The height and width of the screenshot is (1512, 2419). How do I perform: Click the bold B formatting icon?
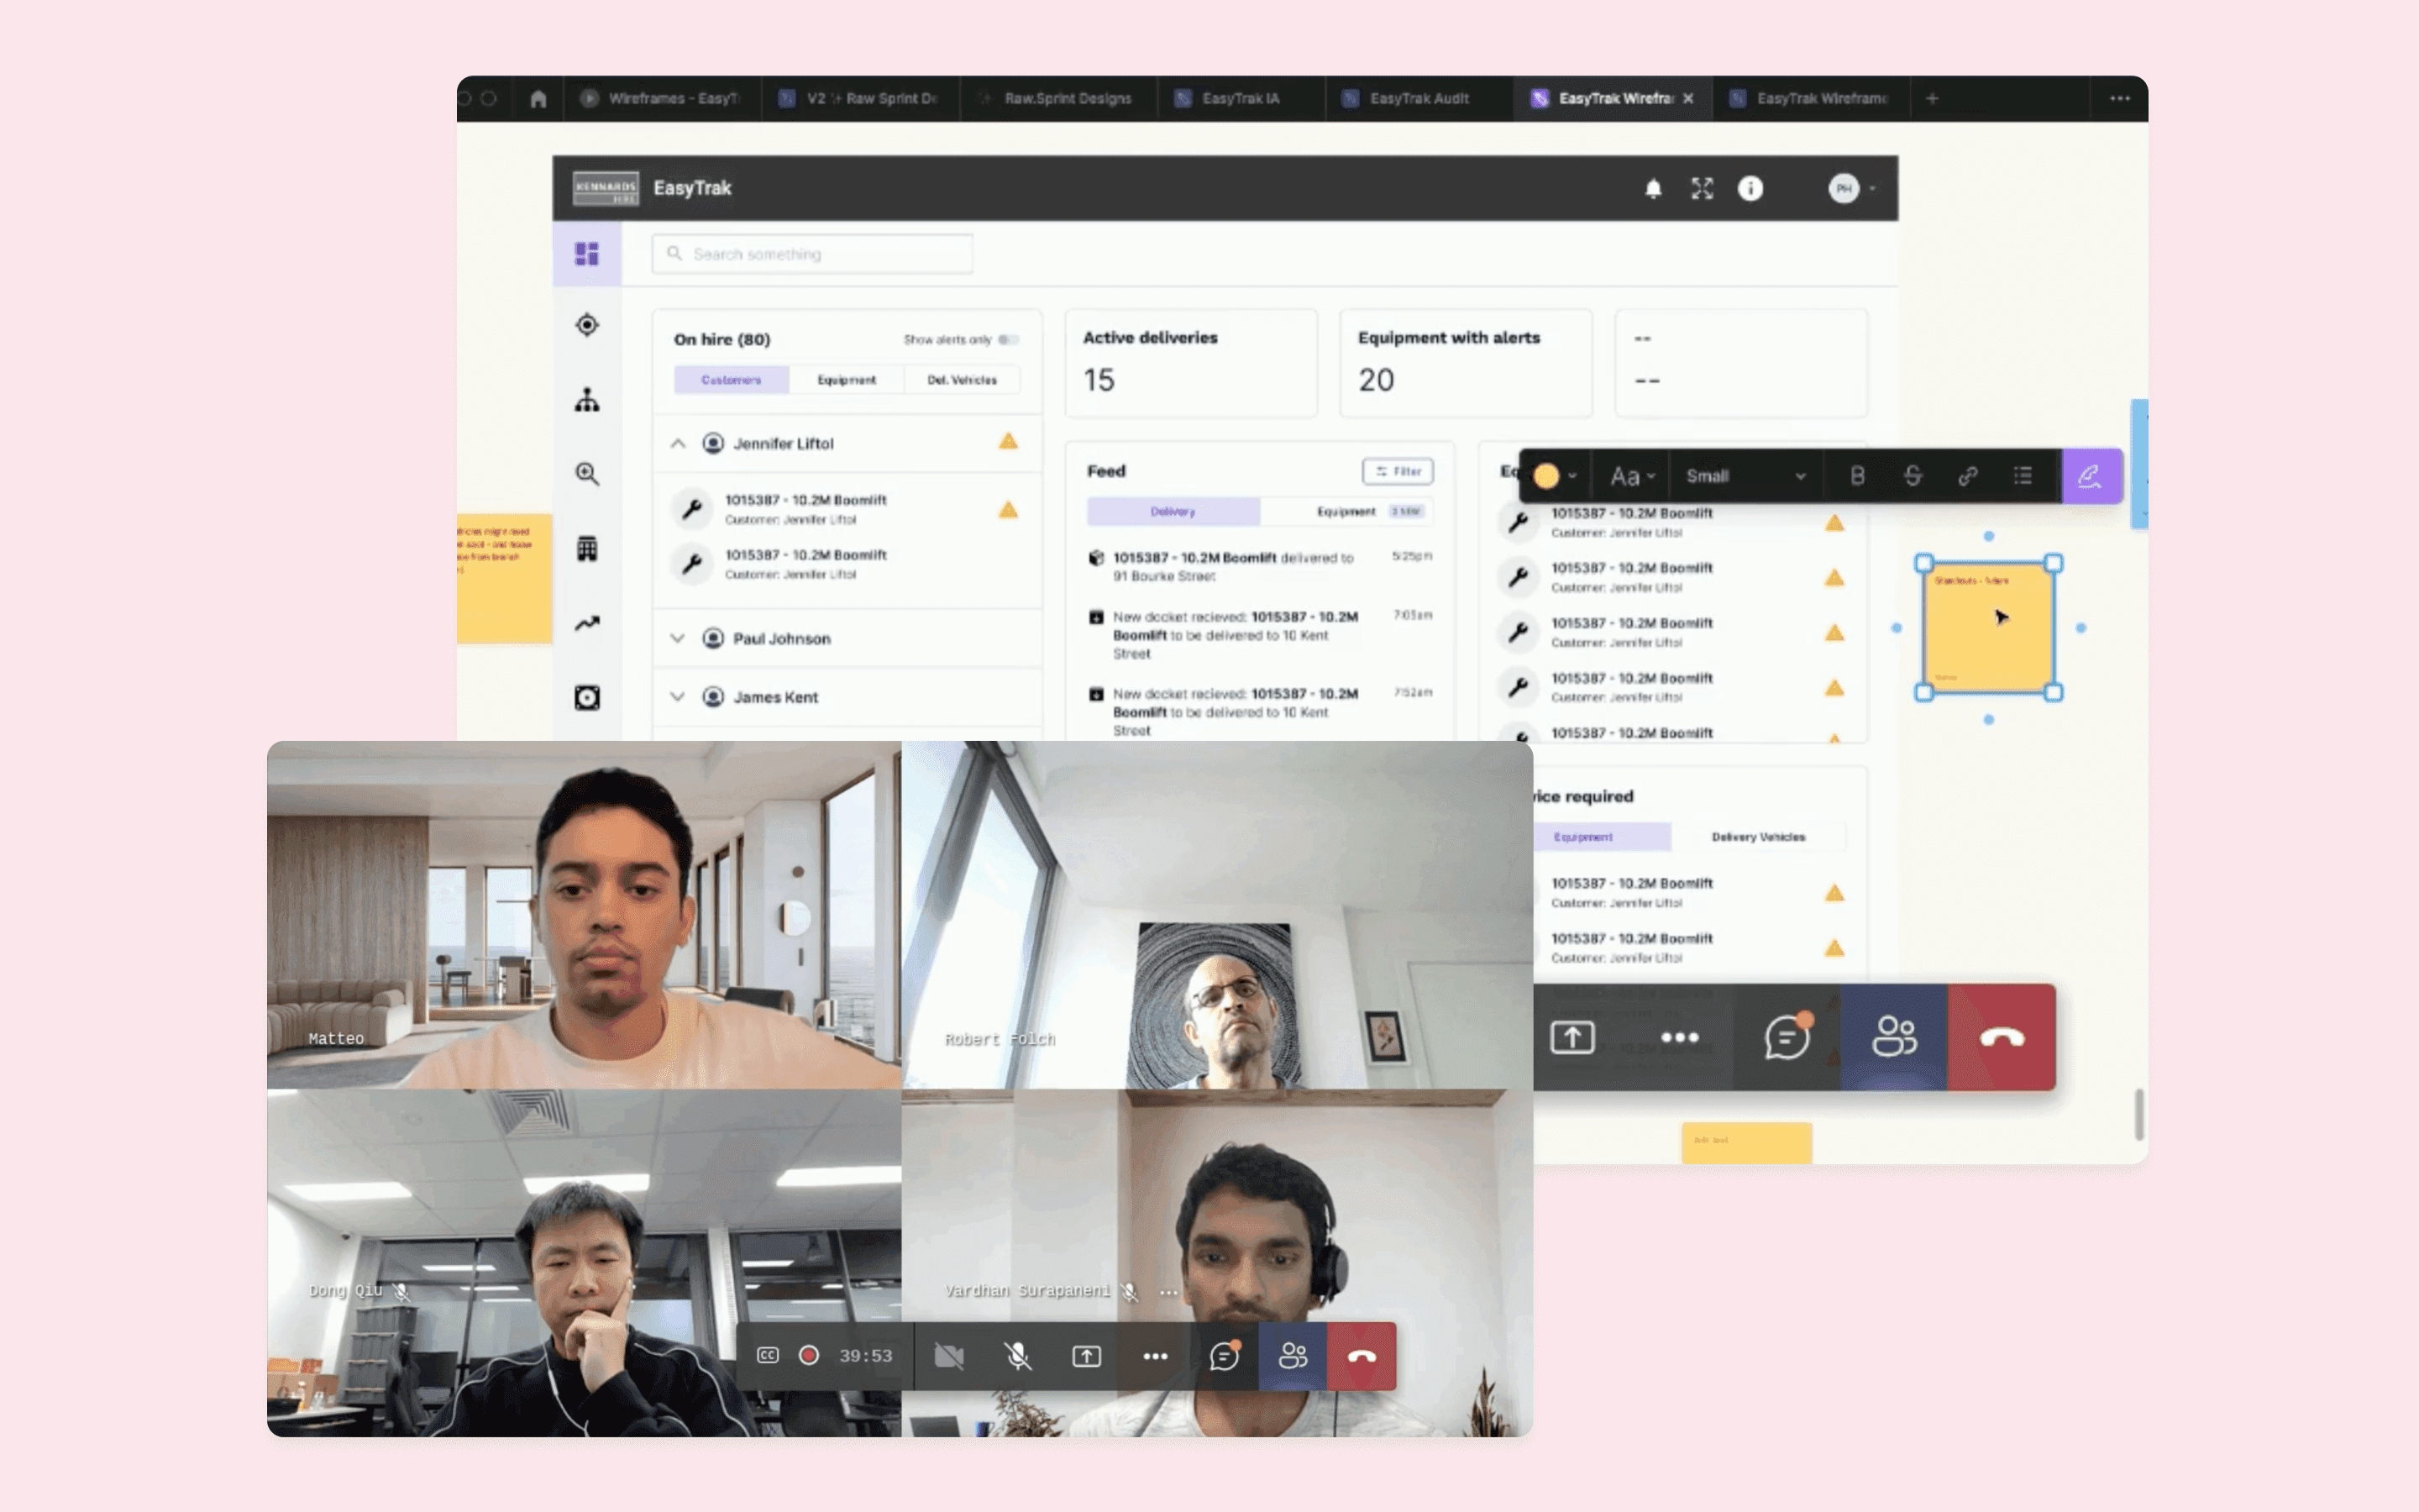(1857, 476)
